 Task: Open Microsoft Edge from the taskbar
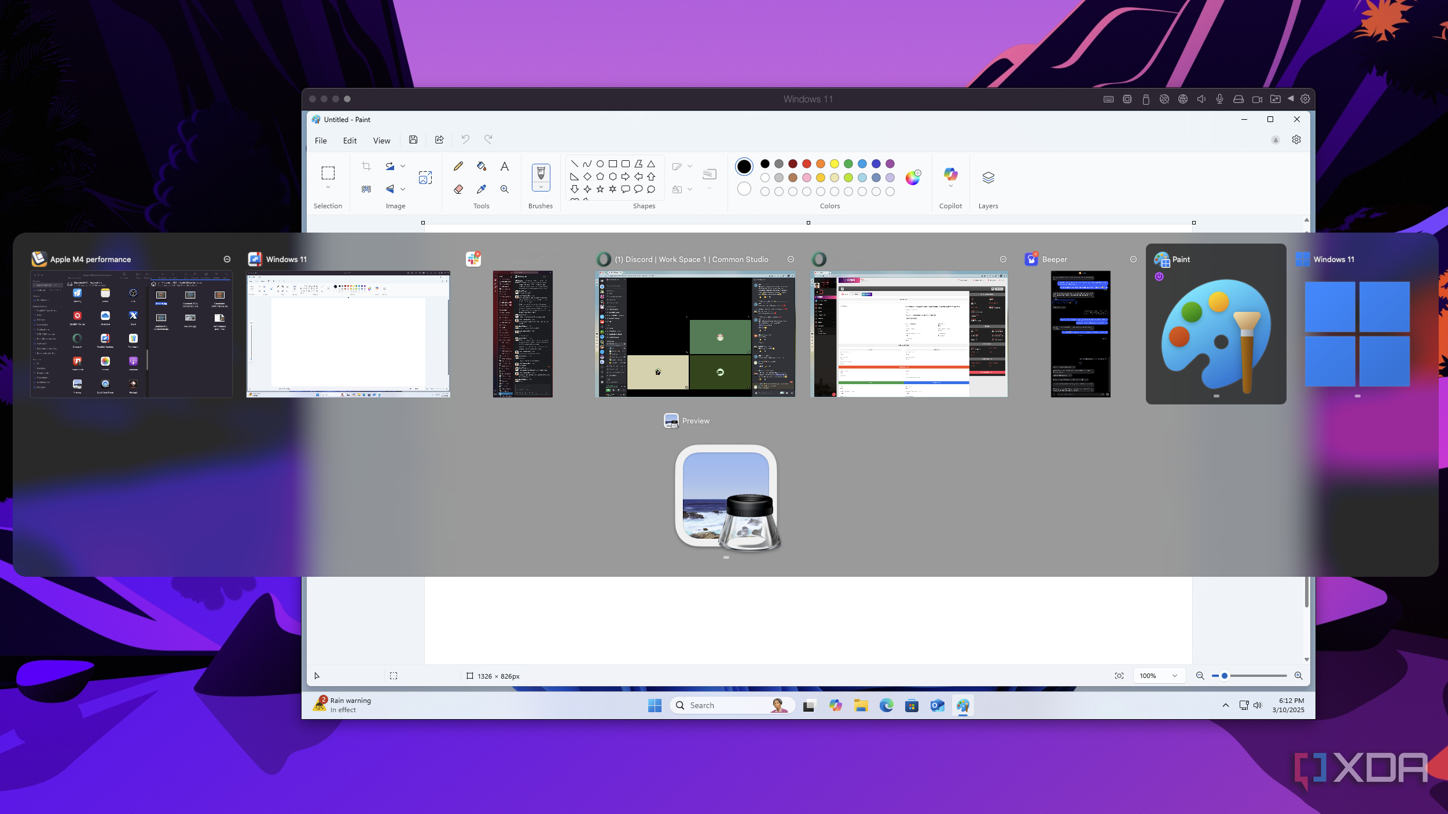886,705
